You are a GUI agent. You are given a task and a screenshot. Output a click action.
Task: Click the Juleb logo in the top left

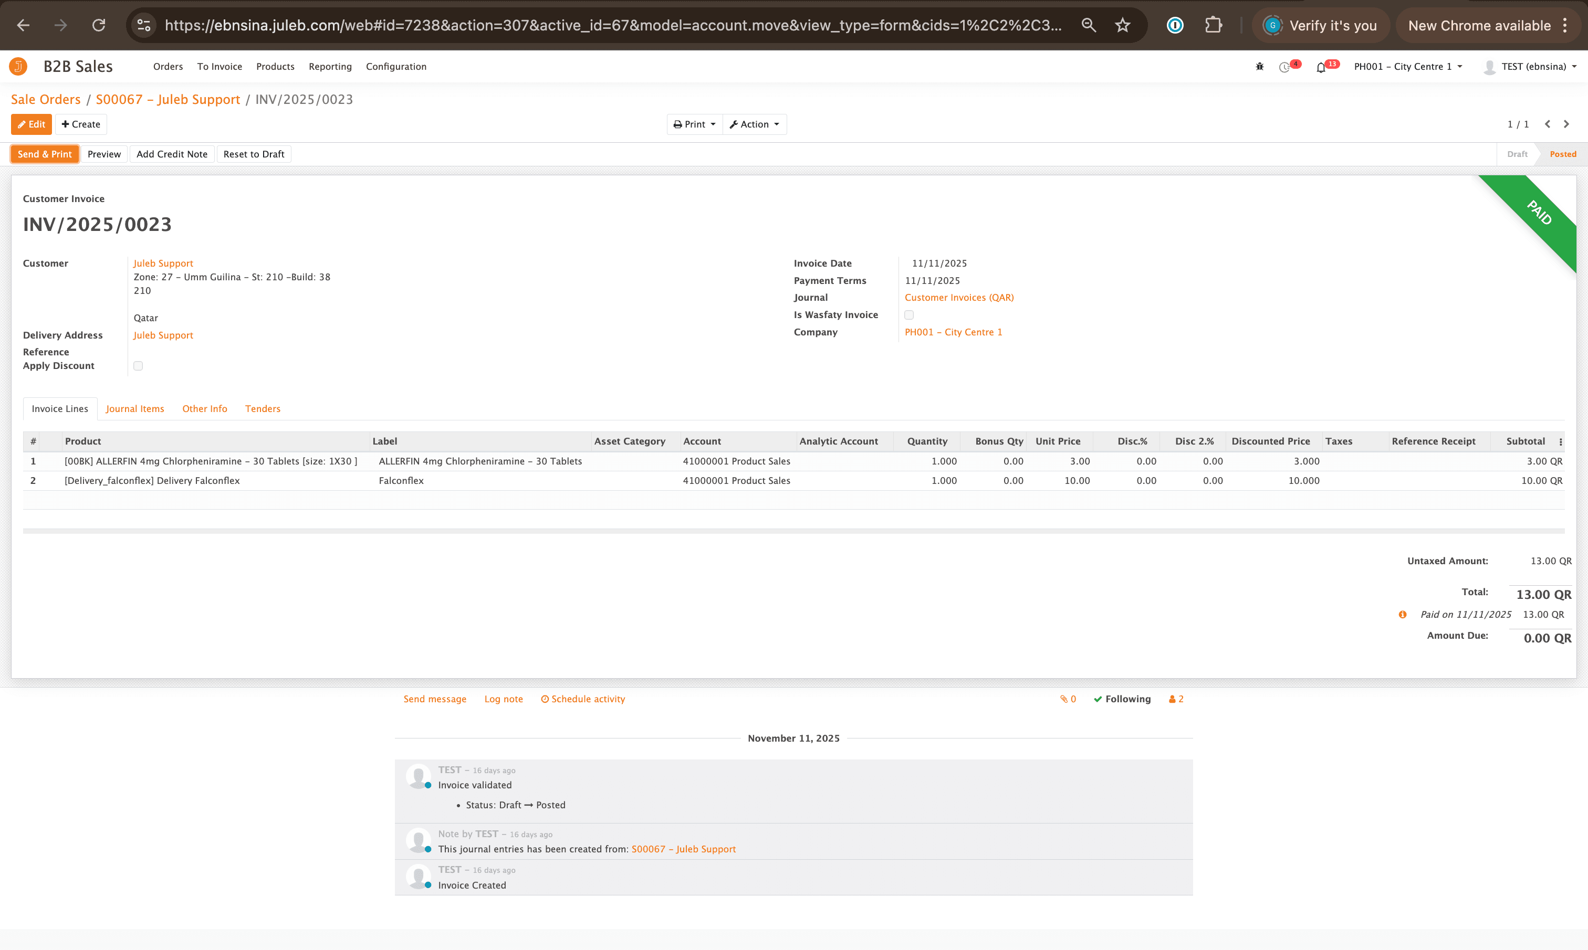pos(17,66)
